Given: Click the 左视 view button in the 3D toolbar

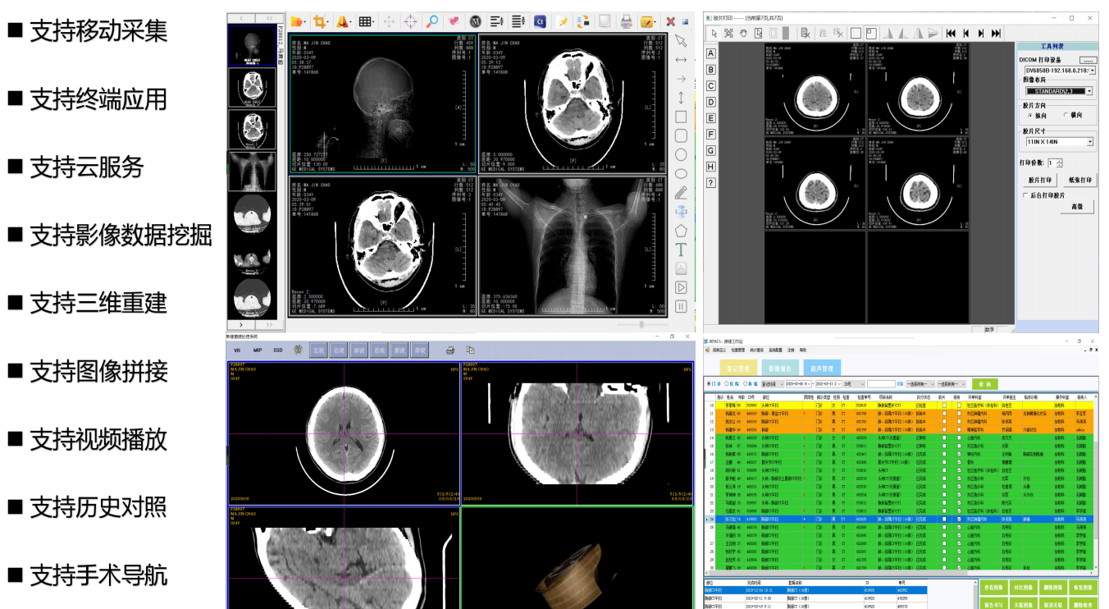Looking at the screenshot, I should [x=318, y=350].
